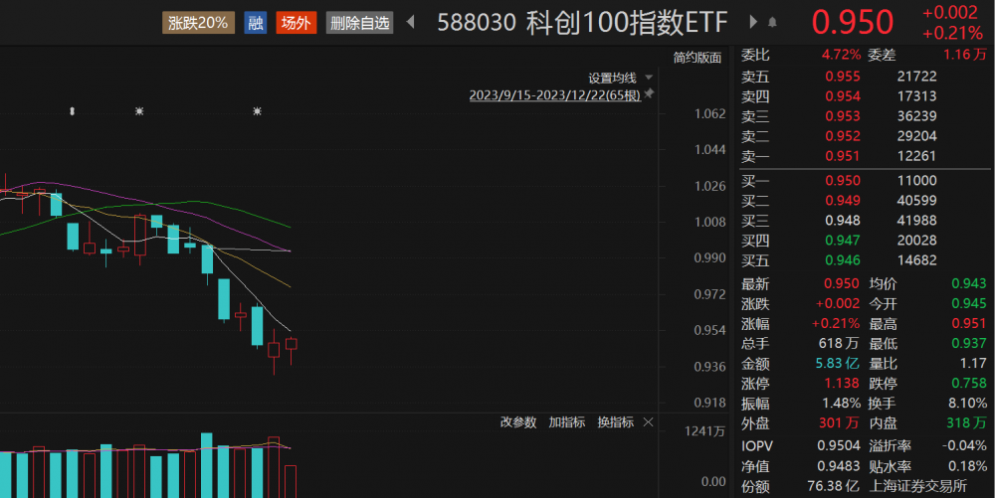The height and width of the screenshot is (498, 995).
Task: Click 上海证券交易所 label
Action: click(917, 487)
